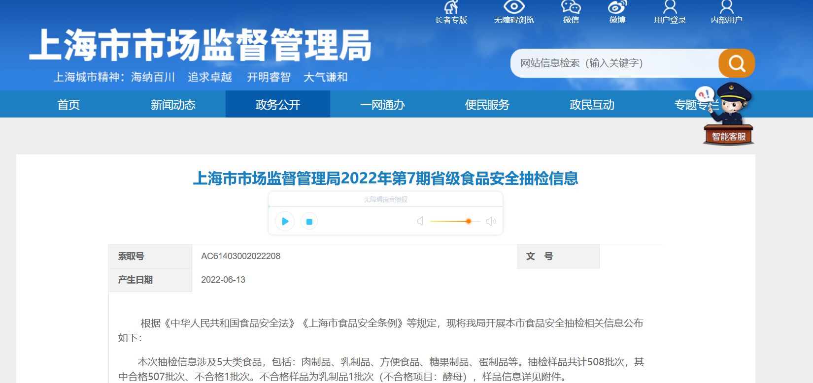Open the 微信 WeChat icon
This screenshot has width=813, height=383.
click(571, 7)
